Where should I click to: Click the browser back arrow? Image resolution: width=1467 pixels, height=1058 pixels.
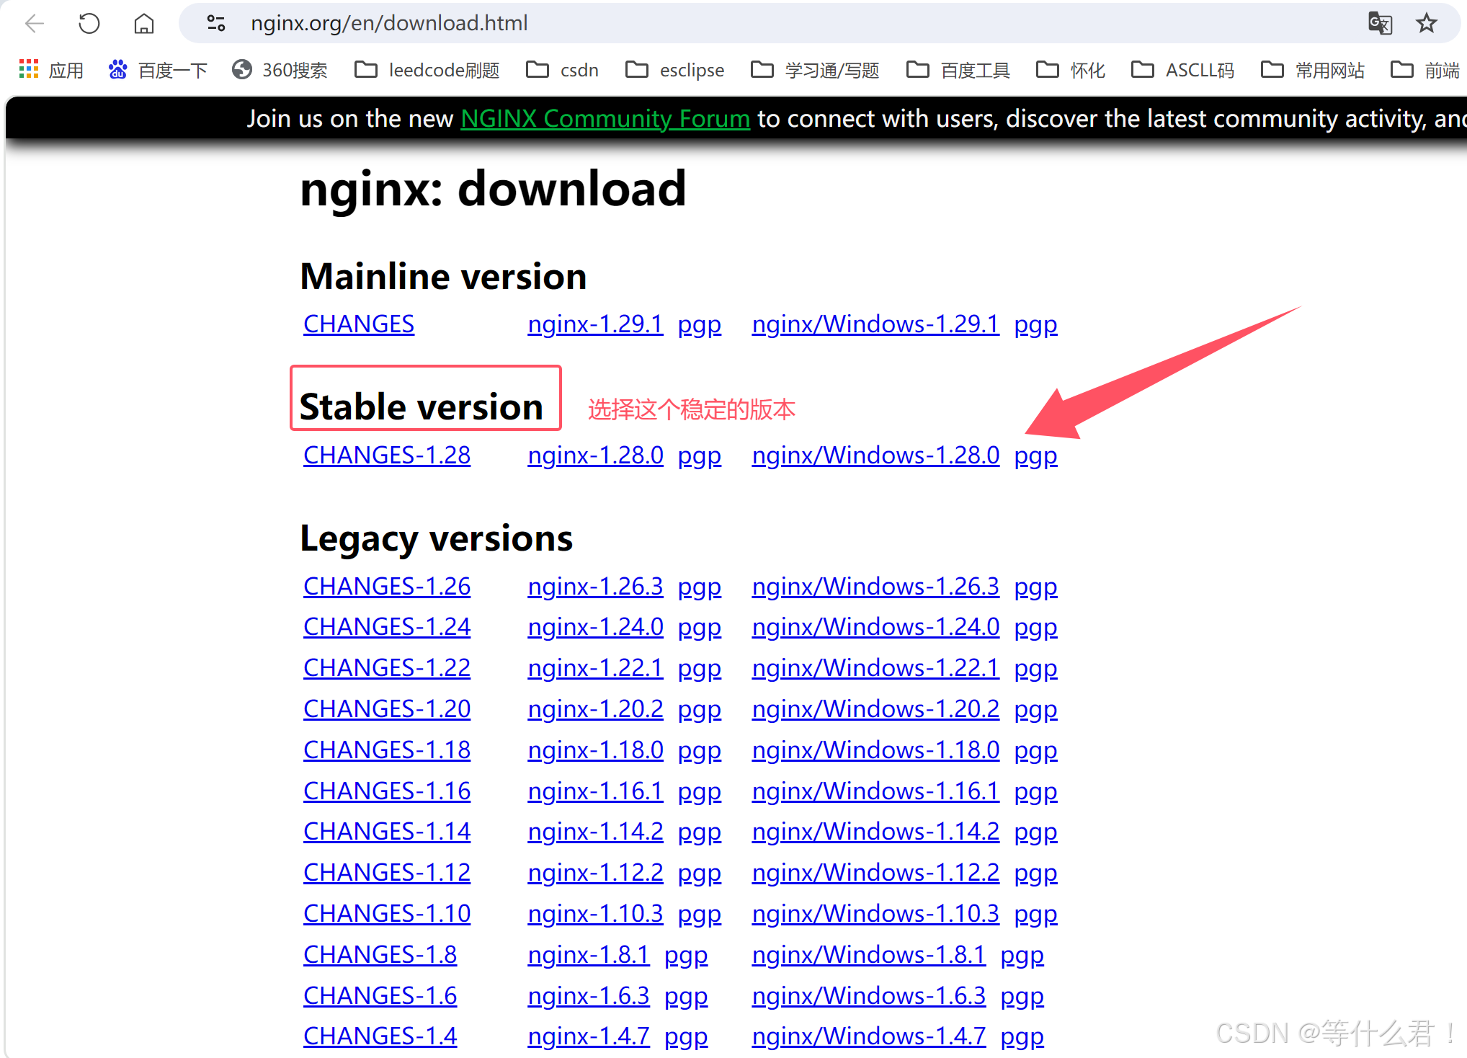[x=35, y=23]
